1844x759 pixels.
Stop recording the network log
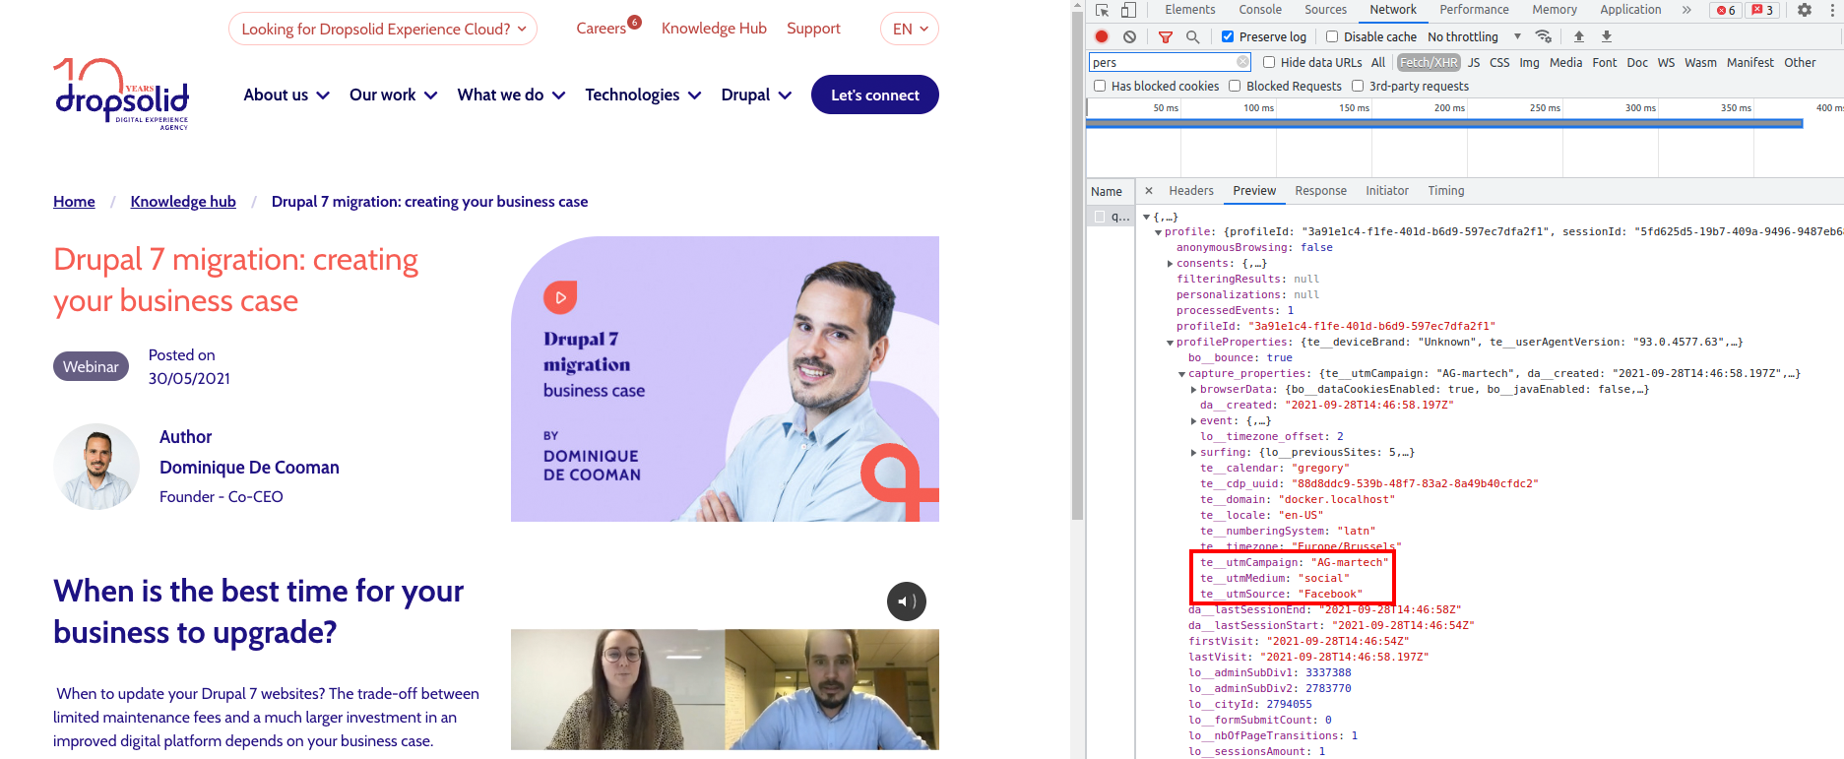(1102, 36)
